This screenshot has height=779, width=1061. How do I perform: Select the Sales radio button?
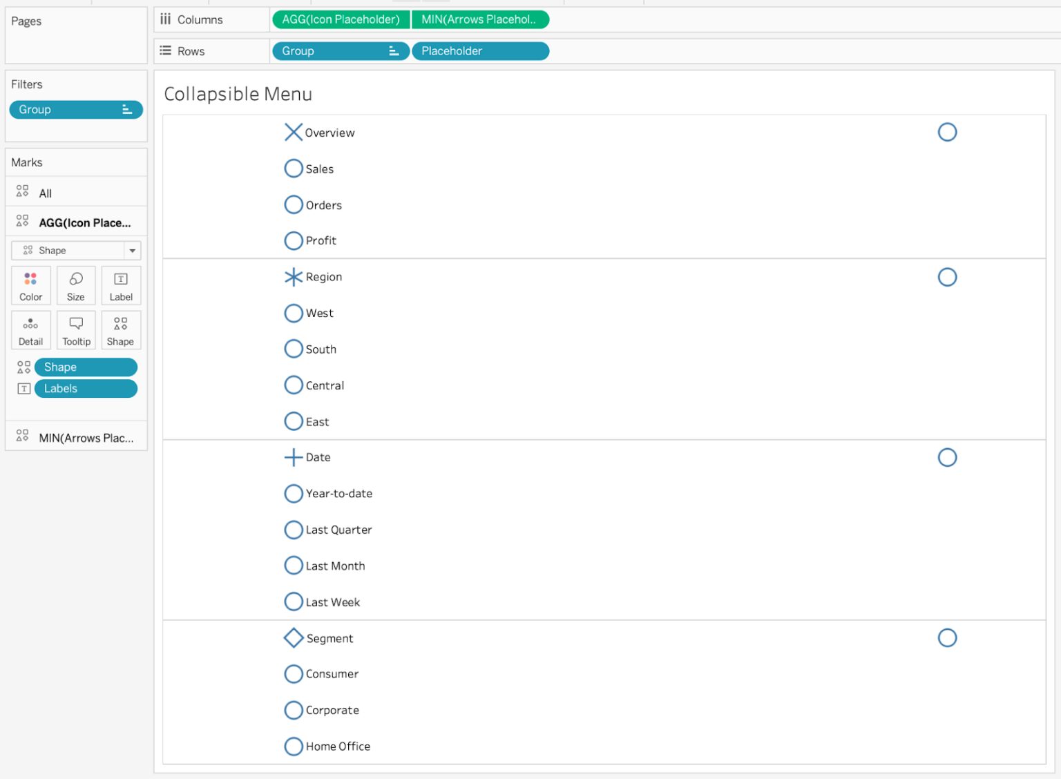tap(293, 168)
